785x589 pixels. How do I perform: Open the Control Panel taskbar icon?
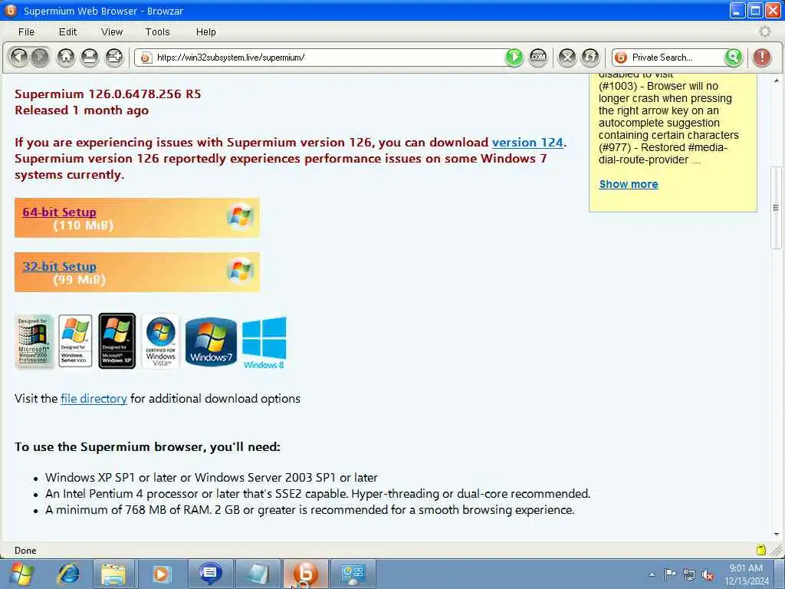point(353,574)
